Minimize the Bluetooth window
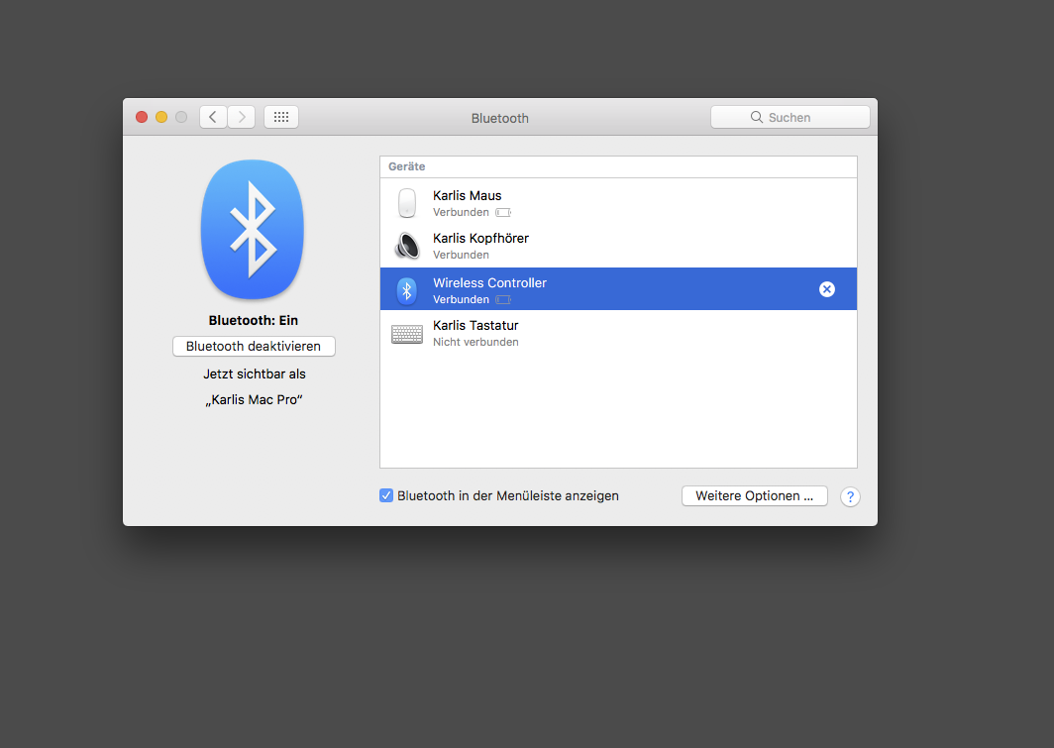Image resolution: width=1054 pixels, height=748 pixels. coord(161,117)
